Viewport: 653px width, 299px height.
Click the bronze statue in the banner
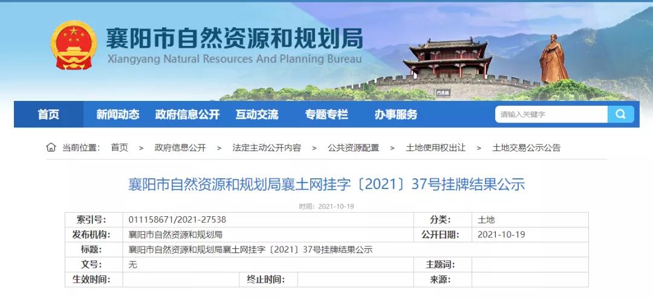coord(553,59)
